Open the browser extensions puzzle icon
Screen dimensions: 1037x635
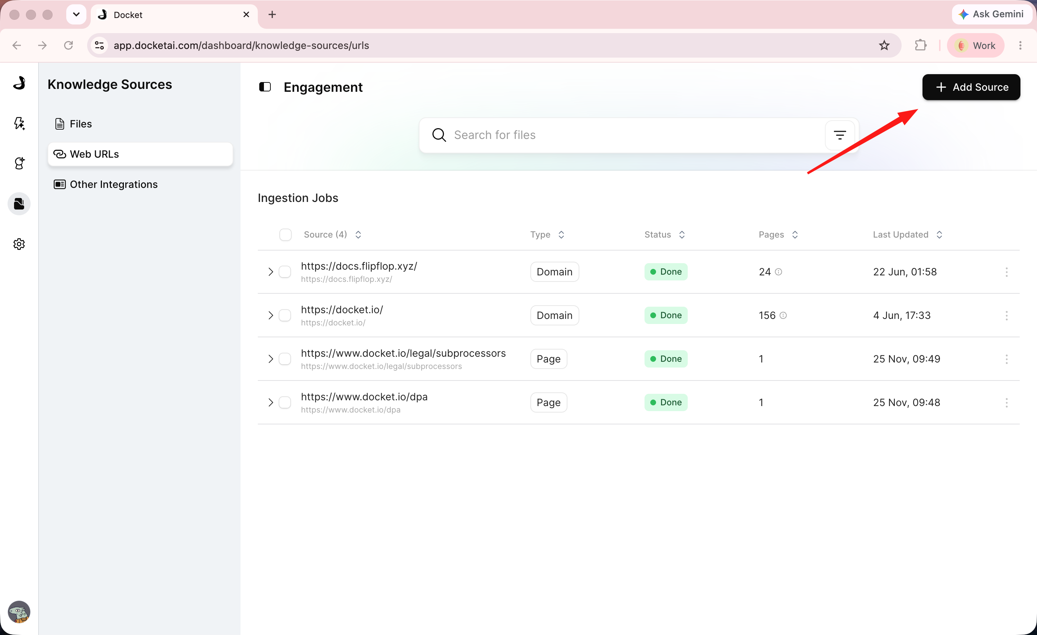pyautogui.click(x=920, y=45)
